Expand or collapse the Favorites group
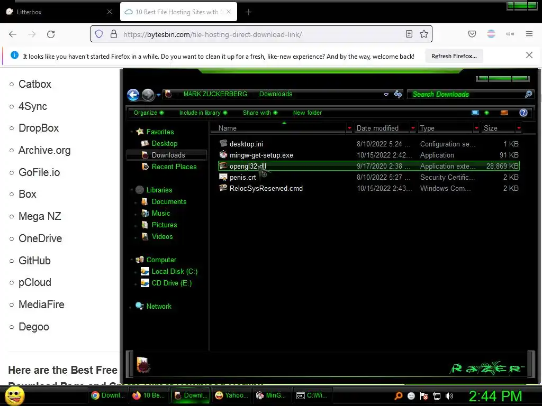This screenshot has width=542, height=406. coord(132,132)
